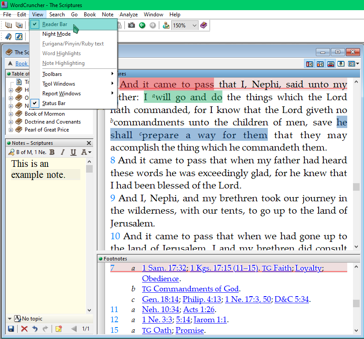Click the down arrow of the scripture text scrollbar
This screenshot has height=339, width=364.
(x=356, y=247)
